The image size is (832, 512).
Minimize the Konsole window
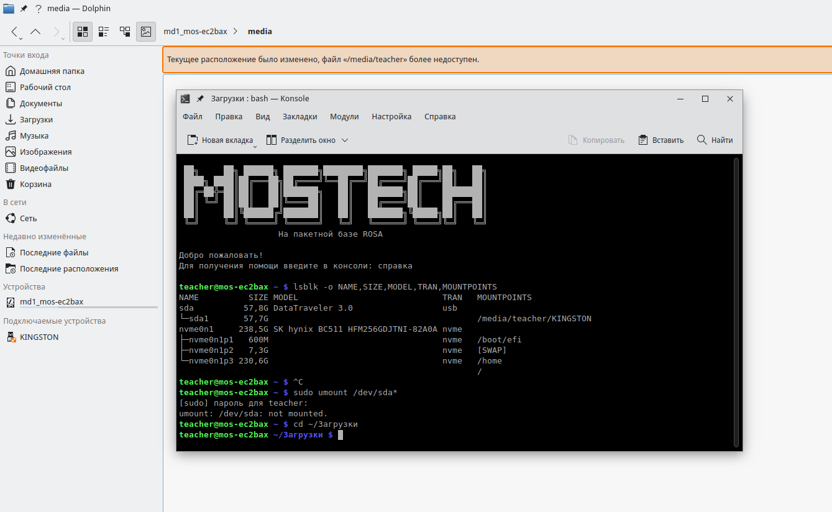pos(681,99)
